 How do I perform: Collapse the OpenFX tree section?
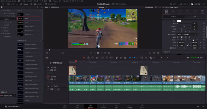(2, 28)
